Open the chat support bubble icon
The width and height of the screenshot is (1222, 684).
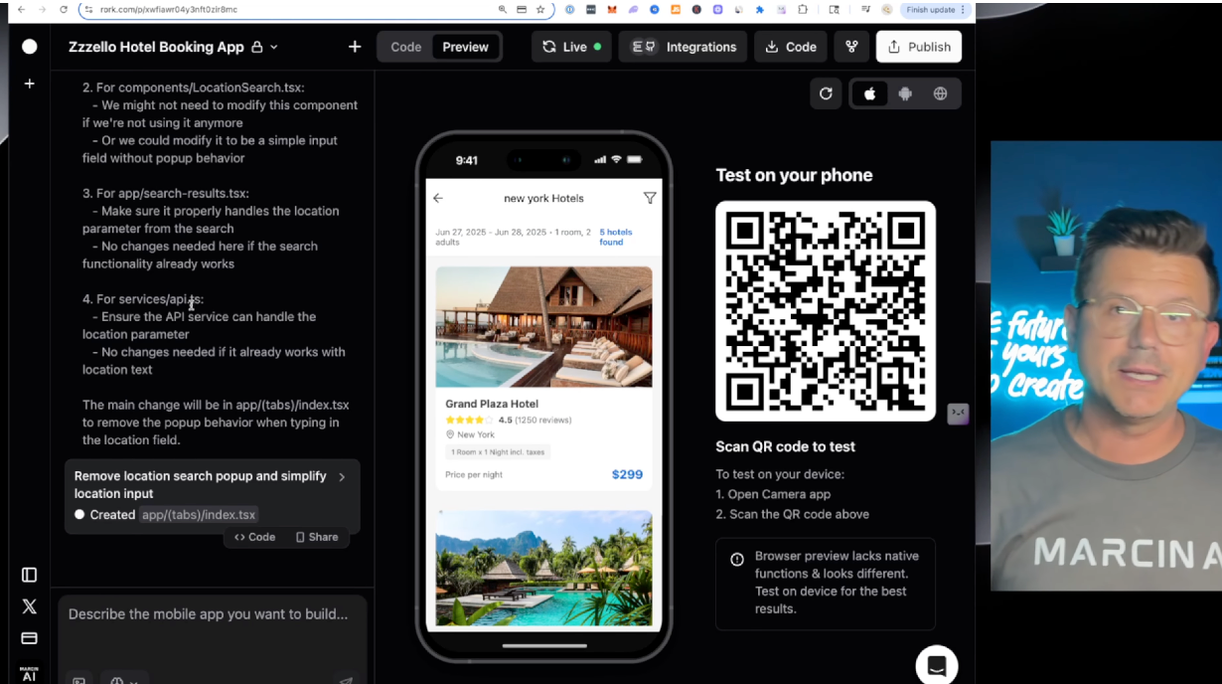click(x=936, y=664)
